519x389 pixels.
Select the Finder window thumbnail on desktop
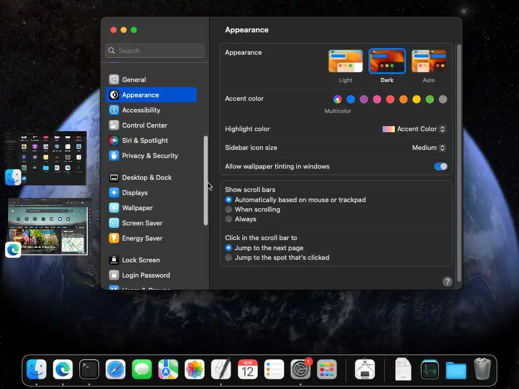coord(46,158)
